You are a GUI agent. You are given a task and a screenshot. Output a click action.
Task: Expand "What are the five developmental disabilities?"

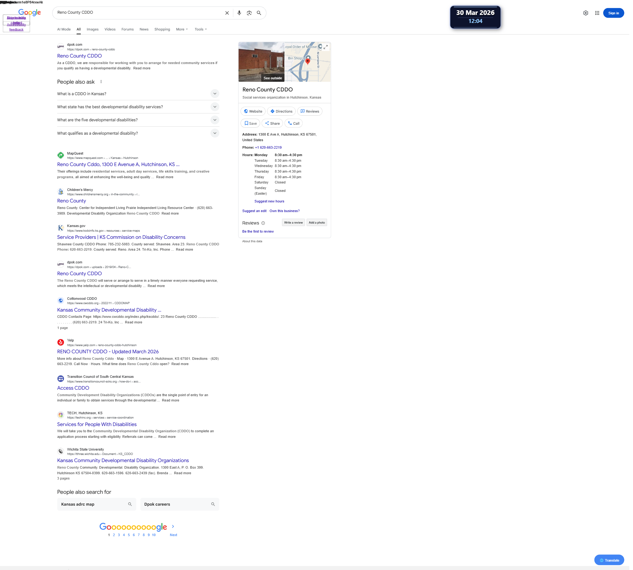point(215,120)
